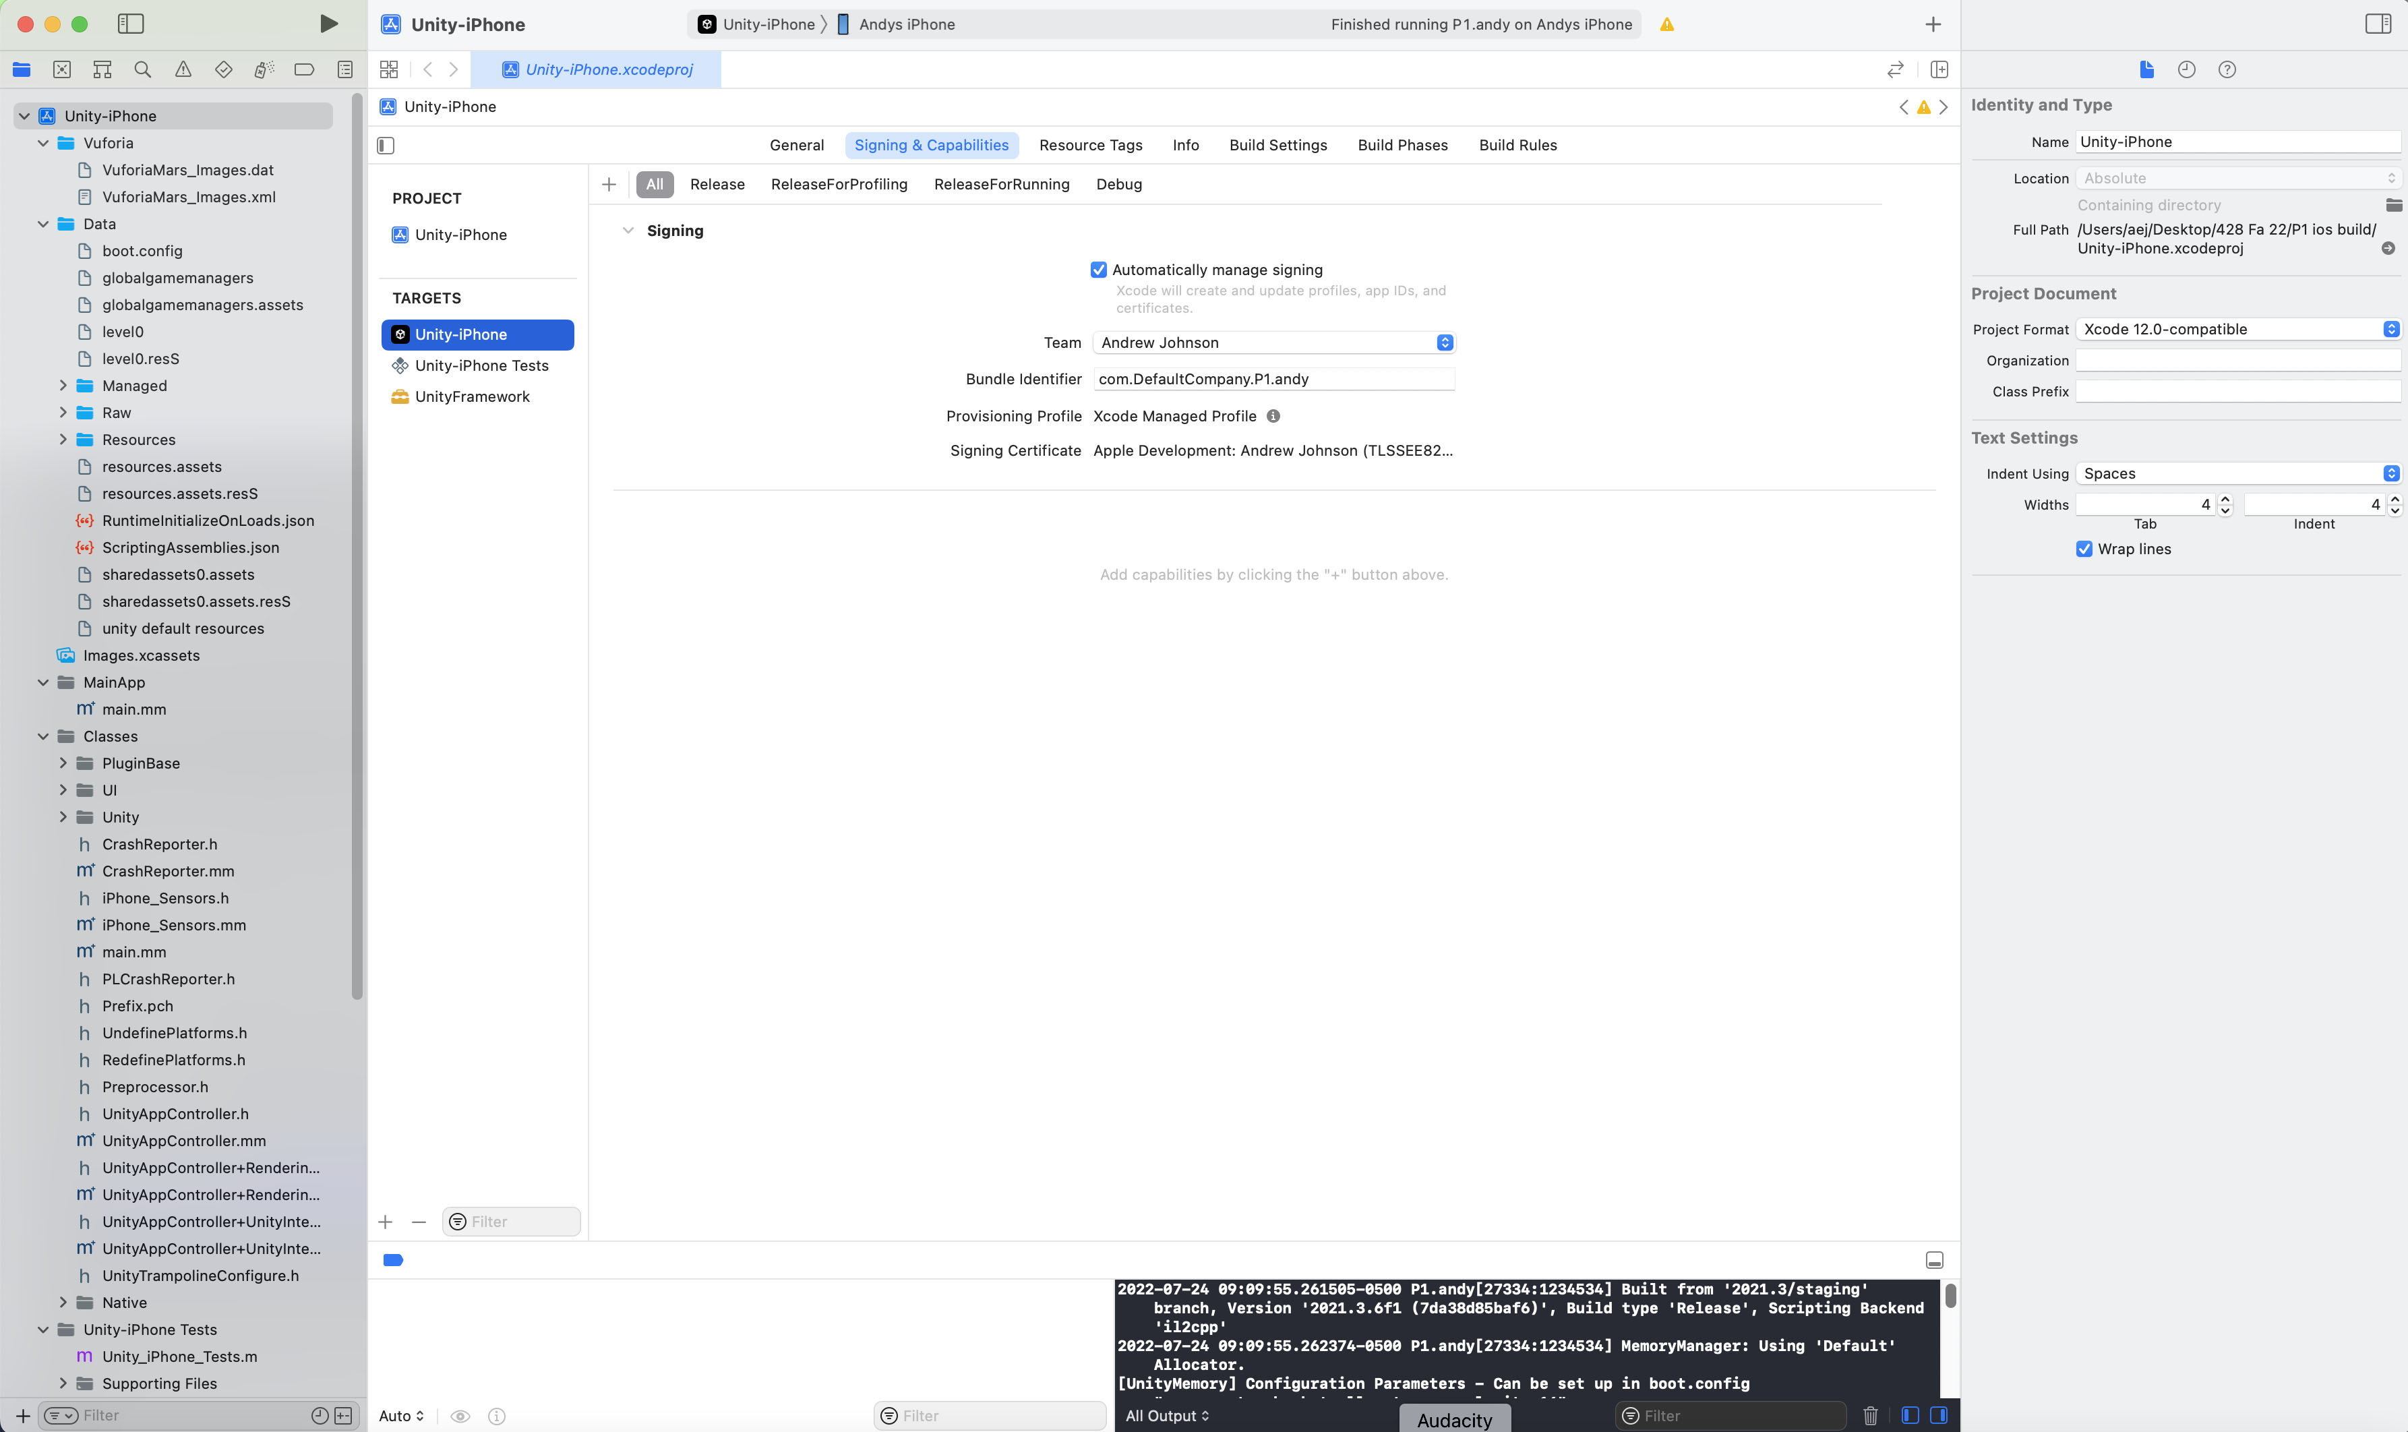2408x1432 pixels.
Task: Run the build with the play button
Action: [328, 24]
